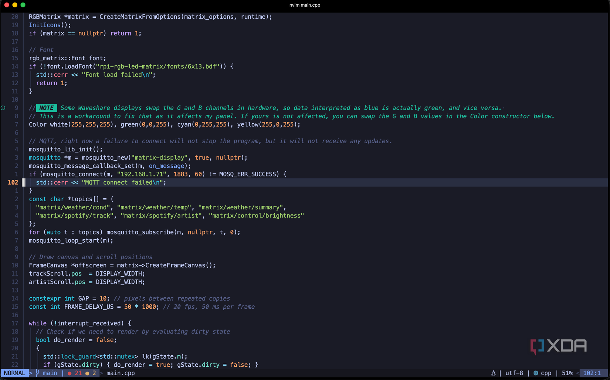Click the on_message callback name
The image size is (610, 380).
[166, 166]
